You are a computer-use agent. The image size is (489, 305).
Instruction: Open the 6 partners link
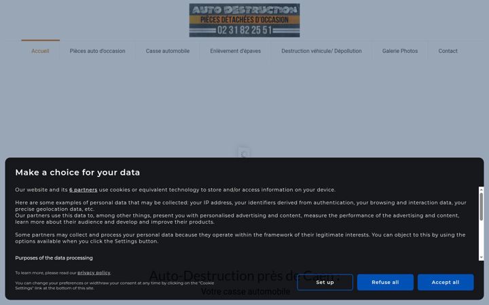point(84,190)
